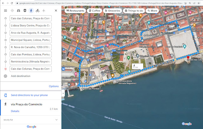
Task: Edit Lisboa Story Centre stop field
Action: point(30,25)
